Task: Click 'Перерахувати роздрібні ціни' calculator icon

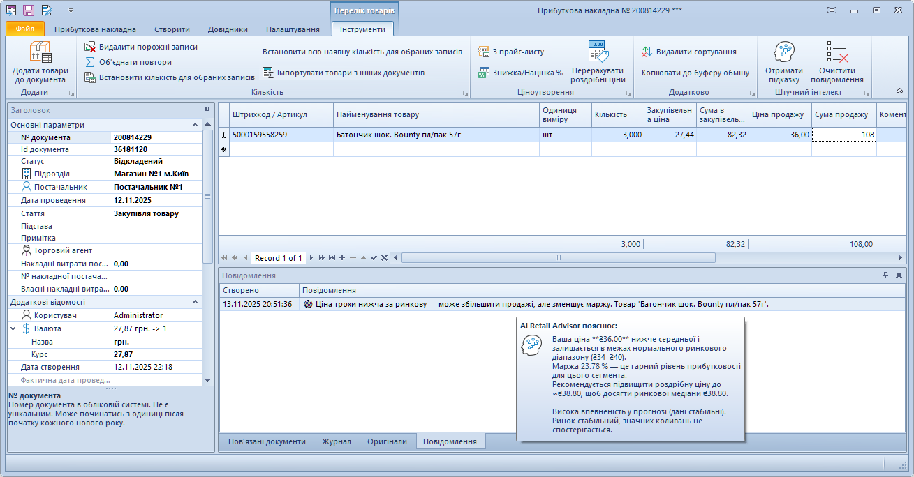Action: [x=598, y=53]
